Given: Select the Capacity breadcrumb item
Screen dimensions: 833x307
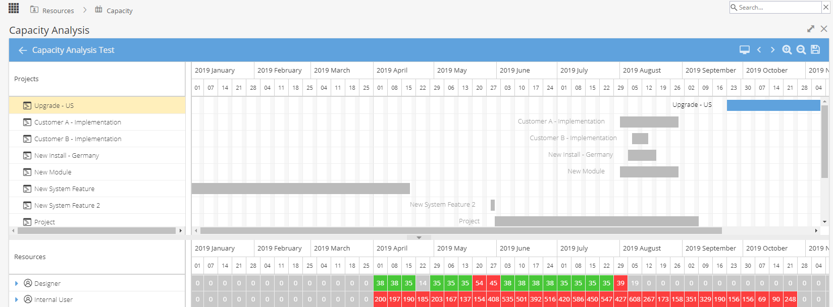Looking at the screenshot, I should click(120, 11).
